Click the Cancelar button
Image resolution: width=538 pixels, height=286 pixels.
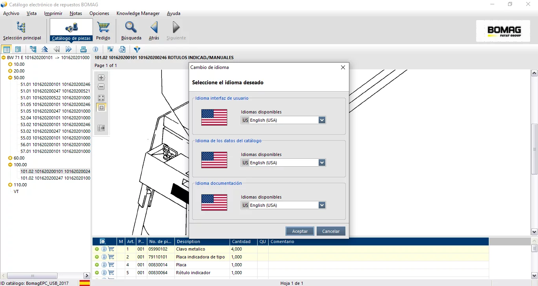(331, 231)
